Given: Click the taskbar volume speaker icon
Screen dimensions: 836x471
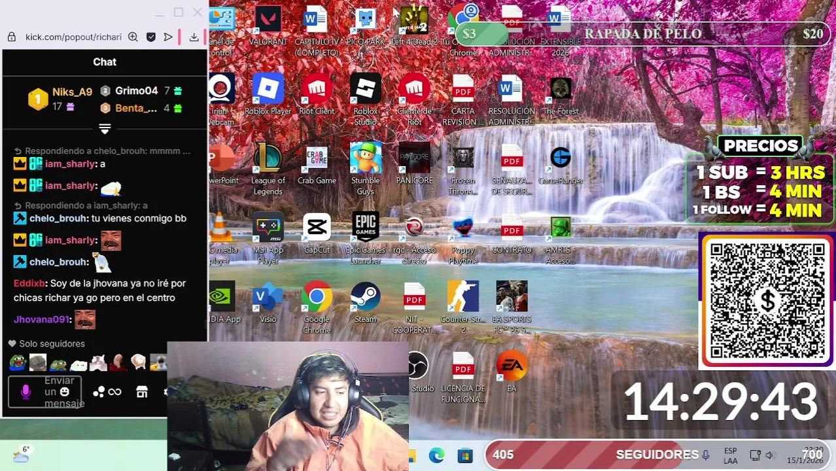Looking at the screenshot, I should coord(770,455).
